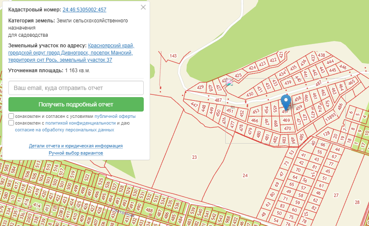The width and height of the screenshot is (369, 226).
Task: Select parcel 429 on the map
Action: [x=200, y=87]
